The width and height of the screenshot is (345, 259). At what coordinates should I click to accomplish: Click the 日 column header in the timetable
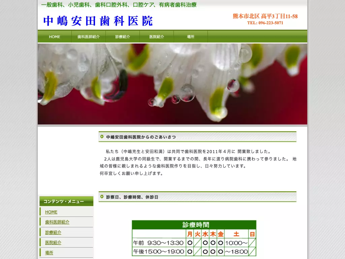pos(252,234)
